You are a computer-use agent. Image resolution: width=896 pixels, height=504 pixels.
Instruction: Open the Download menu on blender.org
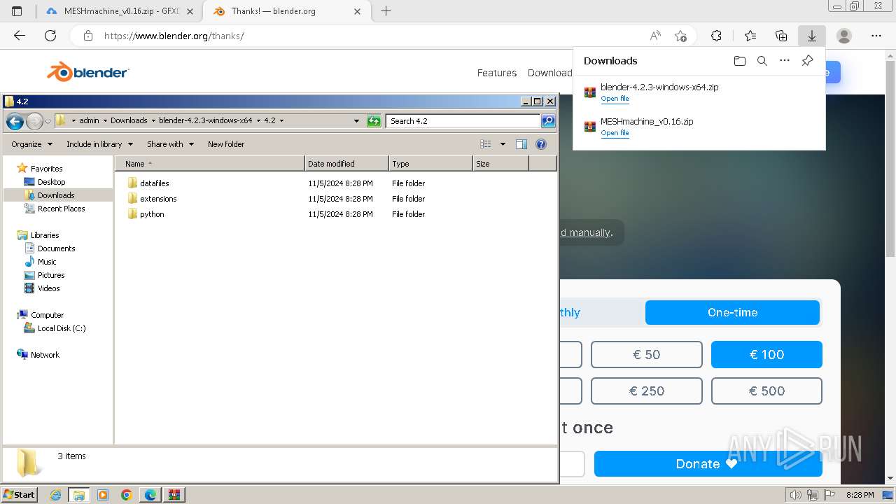tap(549, 73)
